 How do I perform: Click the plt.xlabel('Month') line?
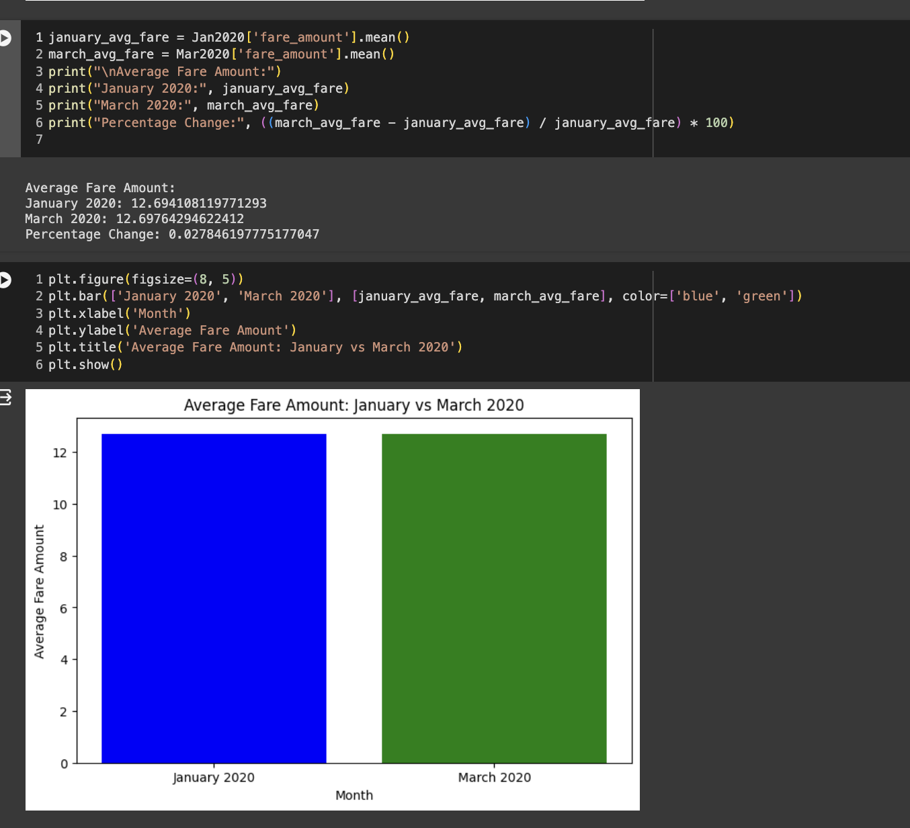pyautogui.click(x=120, y=314)
